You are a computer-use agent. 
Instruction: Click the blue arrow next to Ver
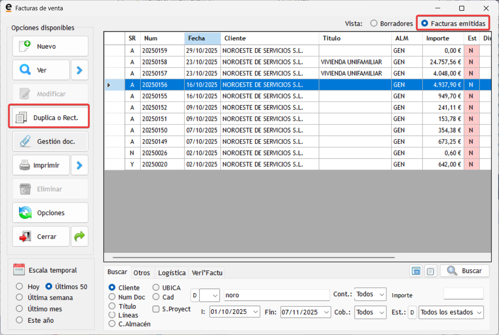pos(80,70)
